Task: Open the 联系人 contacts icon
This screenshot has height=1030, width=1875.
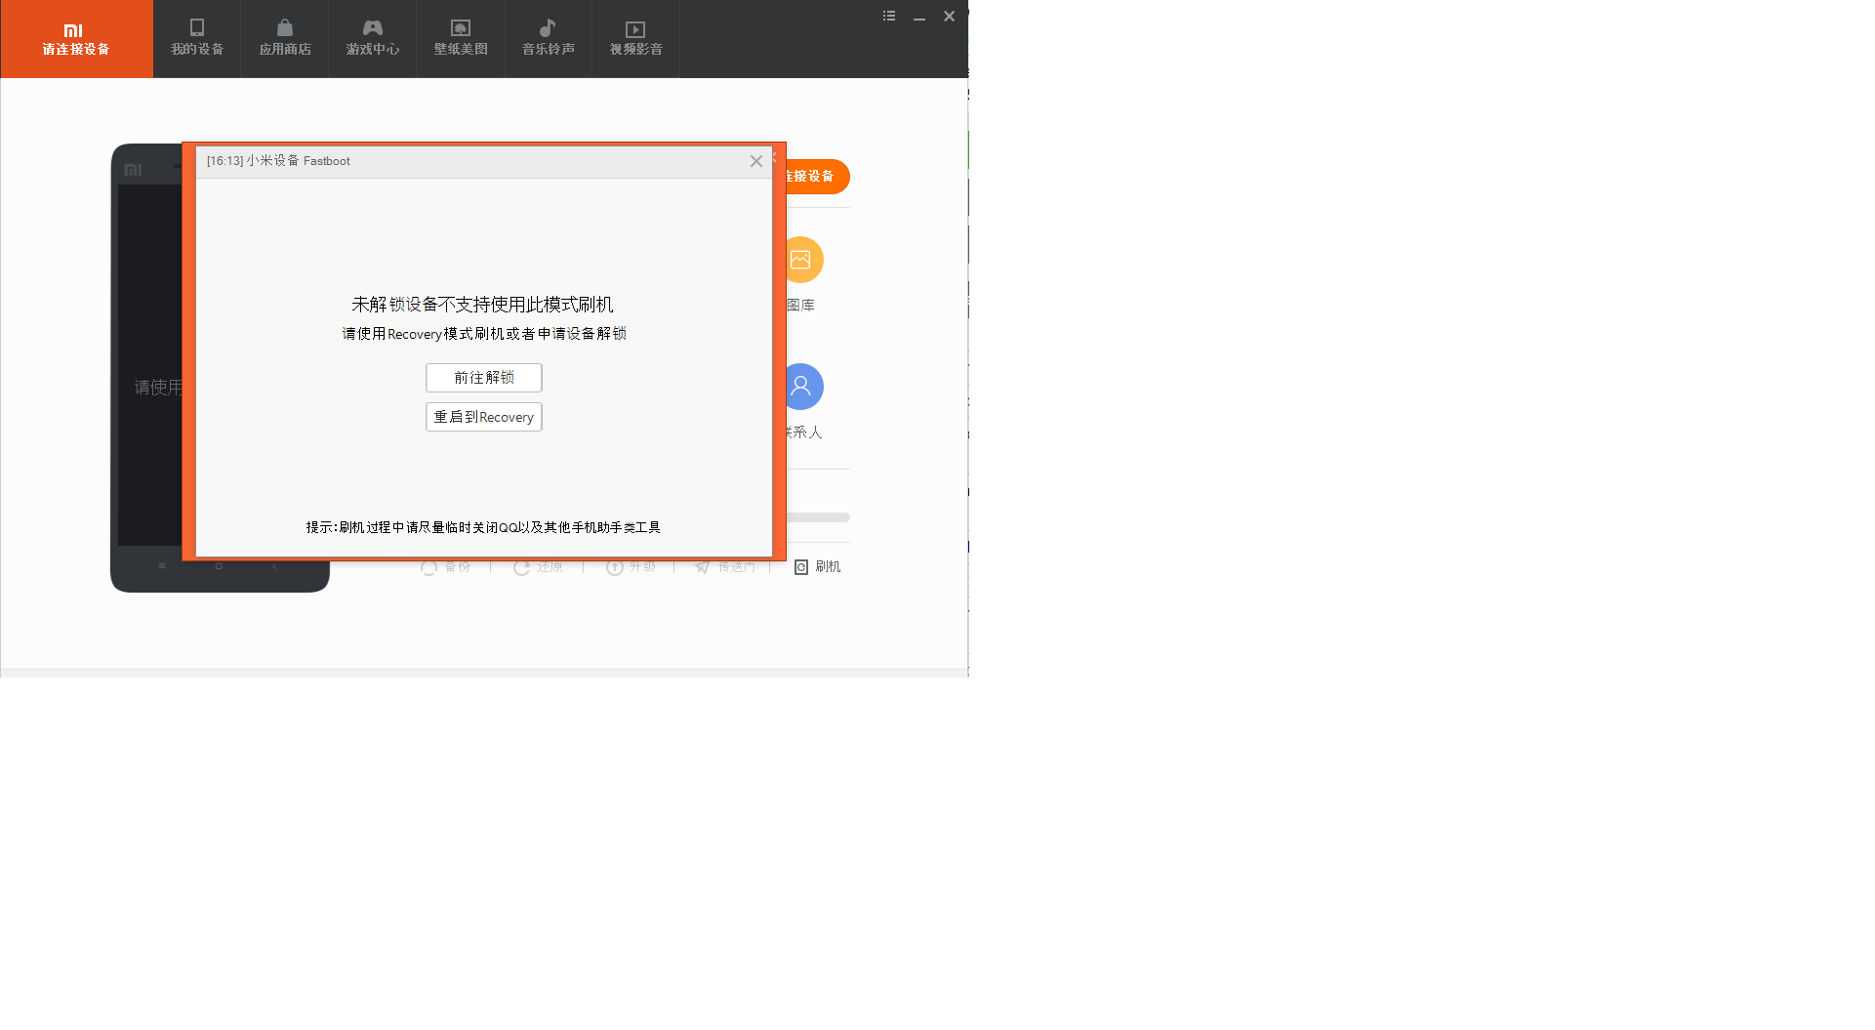Action: point(805,387)
